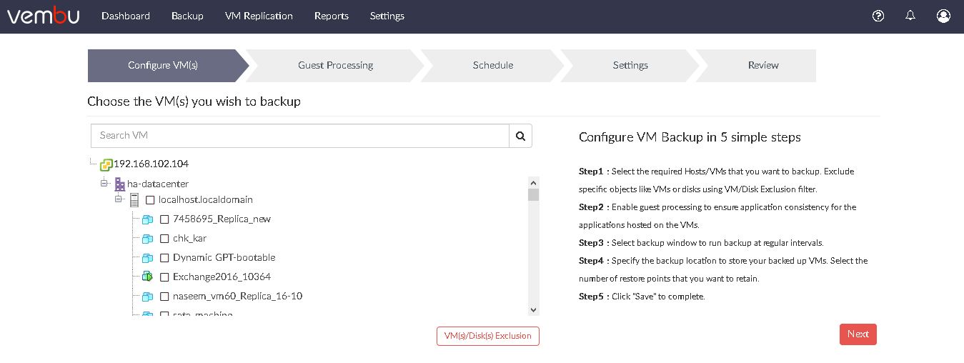
Task: Open VM(s)/Disk(s) Exclusion
Action: (x=488, y=336)
